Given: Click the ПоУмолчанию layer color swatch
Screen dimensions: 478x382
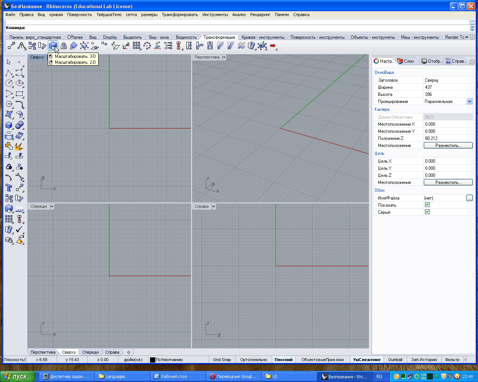Looking at the screenshot, I should pyautogui.click(x=152, y=360).
